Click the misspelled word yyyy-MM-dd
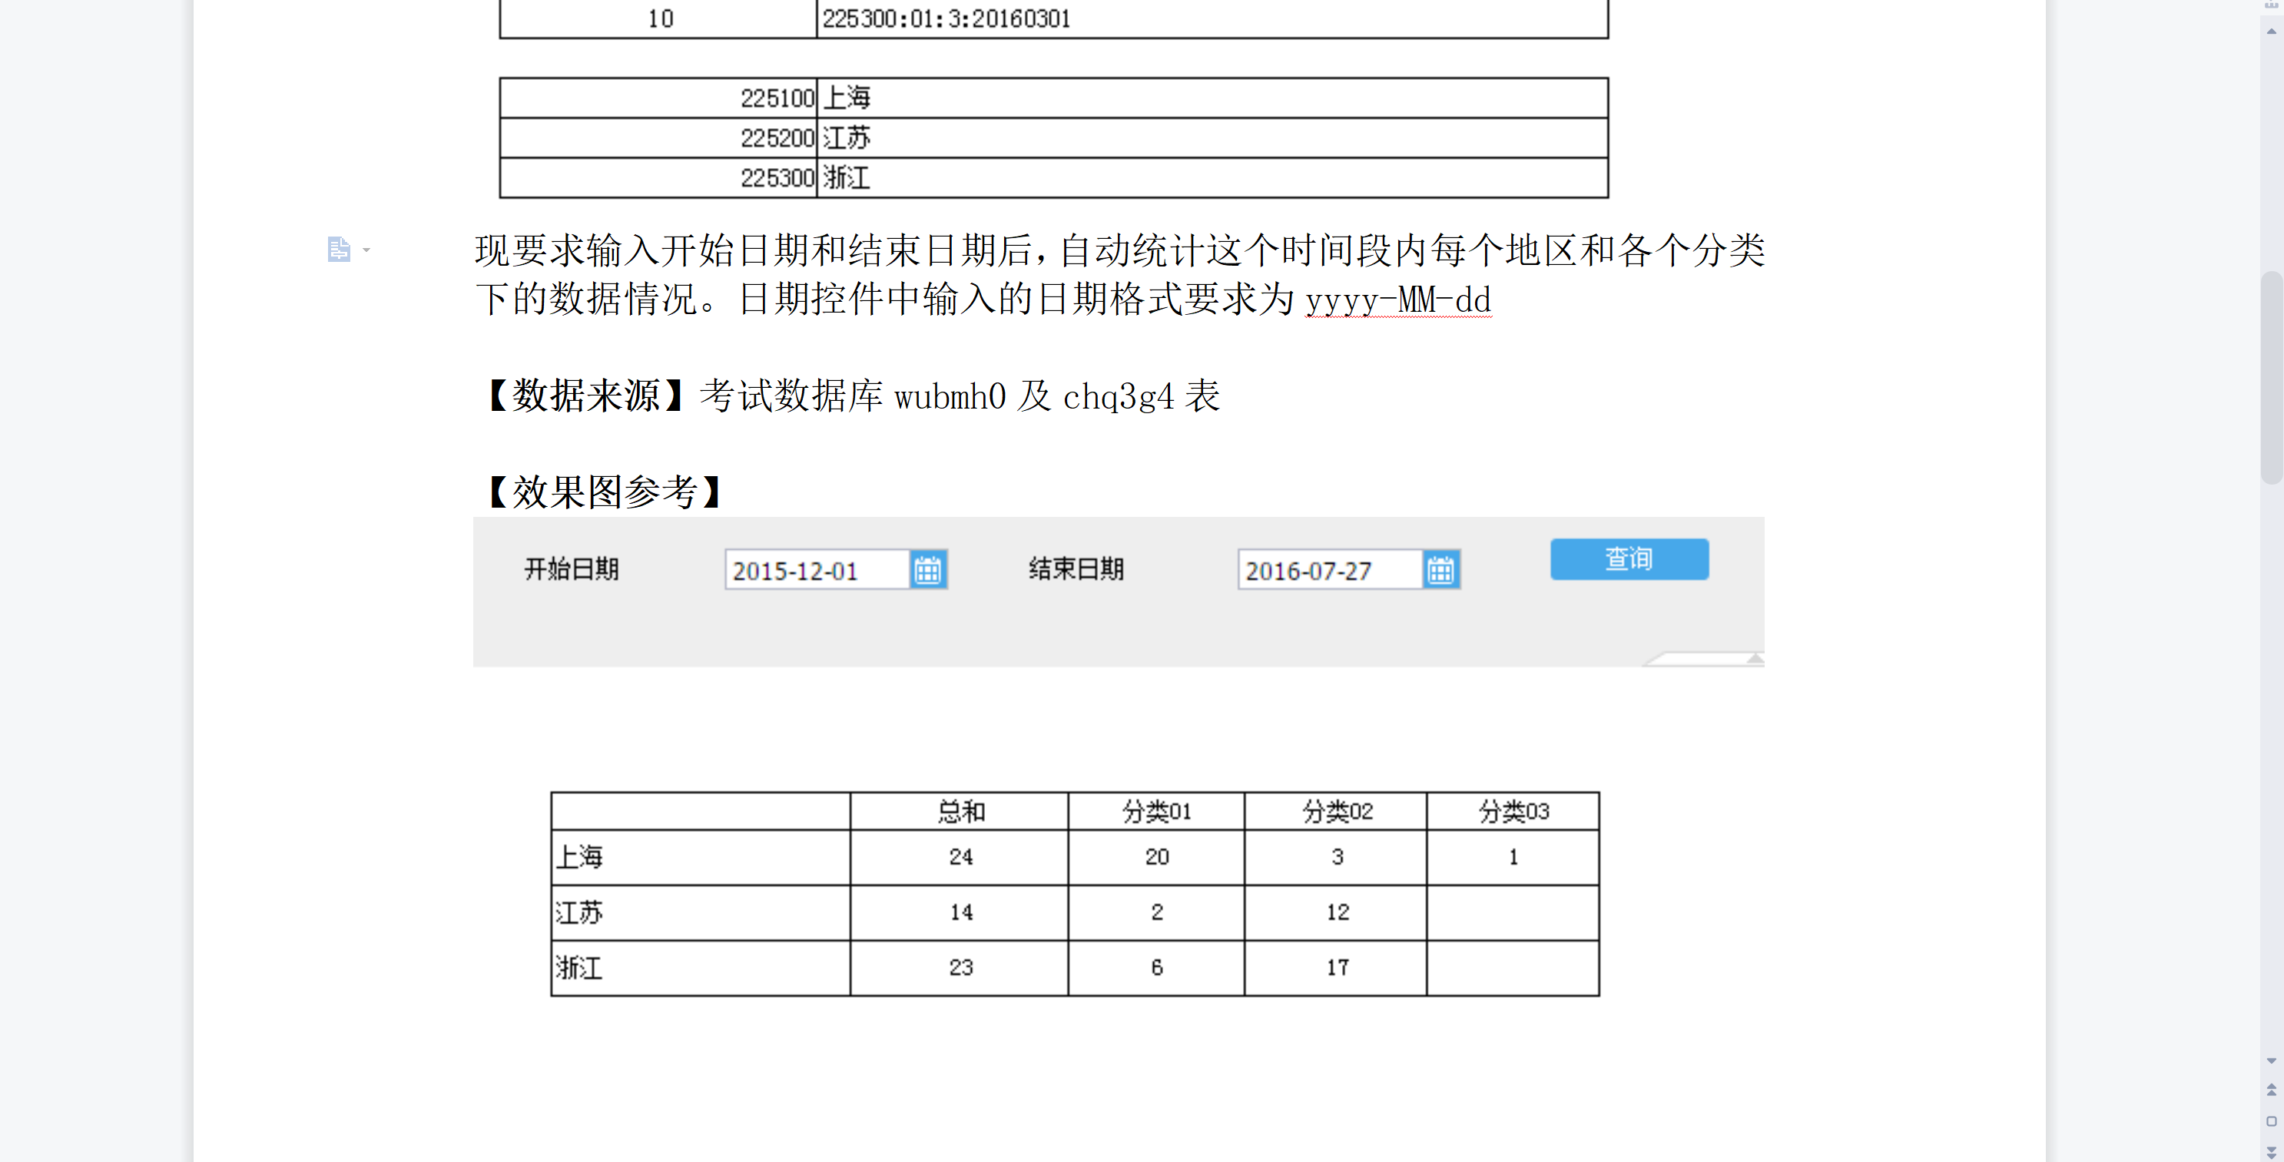 (x=1397, y=300)
